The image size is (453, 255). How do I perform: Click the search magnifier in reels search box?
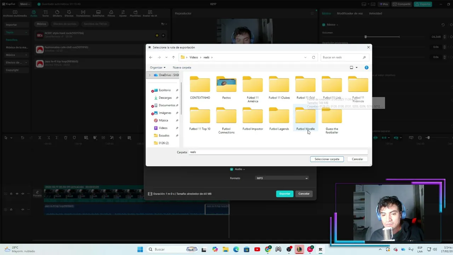point(364,57)
